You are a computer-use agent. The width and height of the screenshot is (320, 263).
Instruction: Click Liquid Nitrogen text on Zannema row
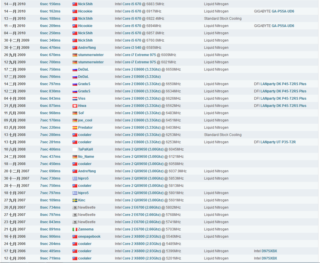tap(216, 229)
